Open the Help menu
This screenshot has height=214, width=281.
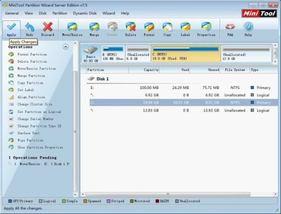[x=125, y=13]
